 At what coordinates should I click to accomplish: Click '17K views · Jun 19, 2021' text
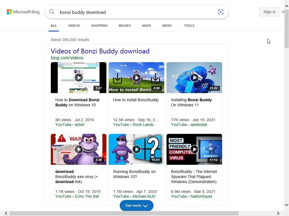coord(193,120)
